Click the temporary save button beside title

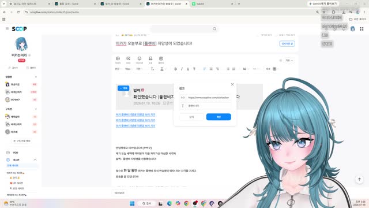click(x=287, y=44)
